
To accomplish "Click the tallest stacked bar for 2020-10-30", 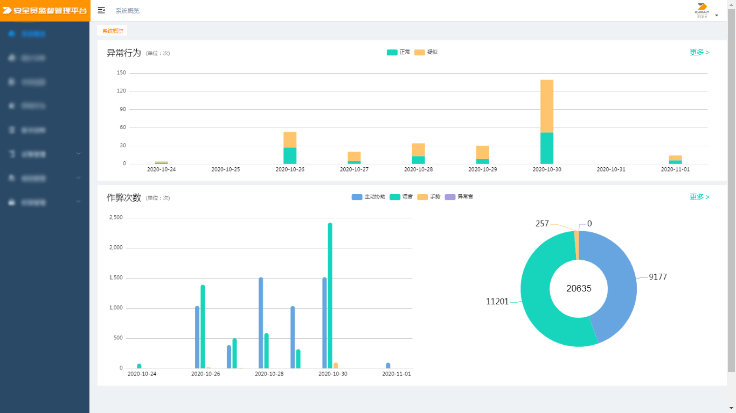I will point(547,108).
